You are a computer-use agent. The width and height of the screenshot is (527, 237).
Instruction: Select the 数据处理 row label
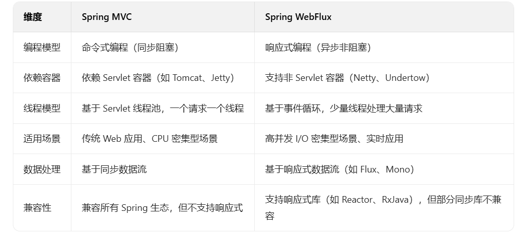[42, 169]
